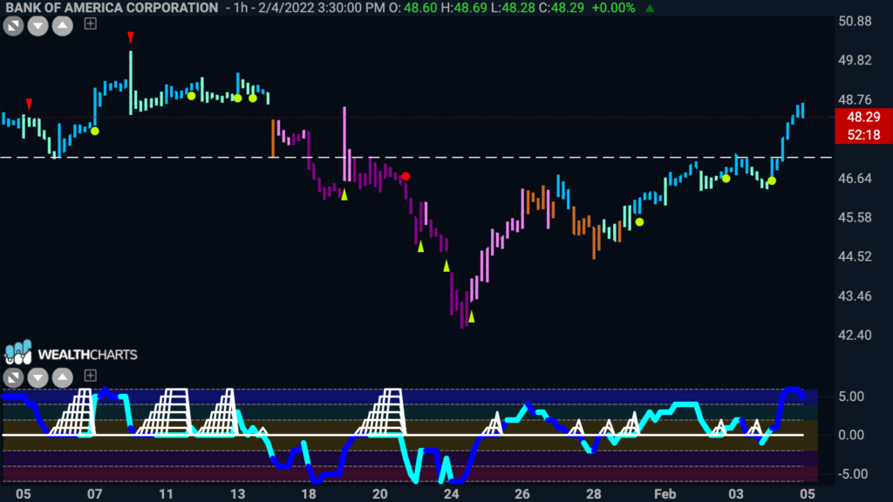Screen dimensions: 893x502
Task: Click the Feb label on the time axis
Action: coord(665,494)
